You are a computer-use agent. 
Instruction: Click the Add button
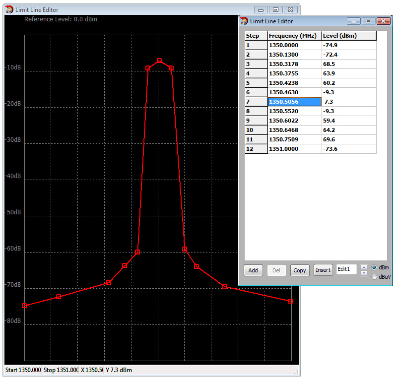click(253, 270)
